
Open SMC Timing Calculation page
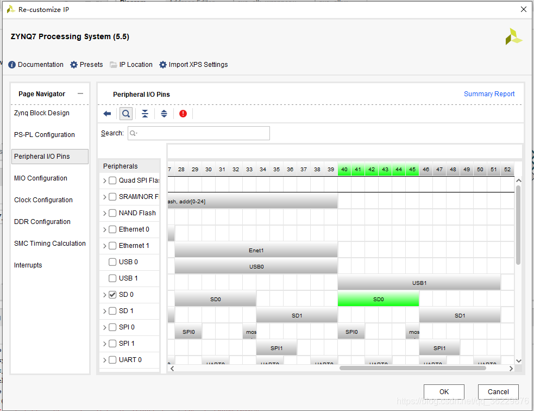coord(50,244)
